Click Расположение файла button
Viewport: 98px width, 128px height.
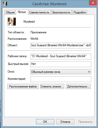point(23,86)
